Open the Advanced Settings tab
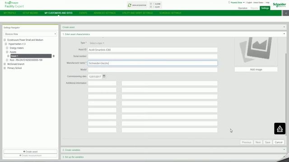Viewport: 289px width, 162px height. coord(104,13)
